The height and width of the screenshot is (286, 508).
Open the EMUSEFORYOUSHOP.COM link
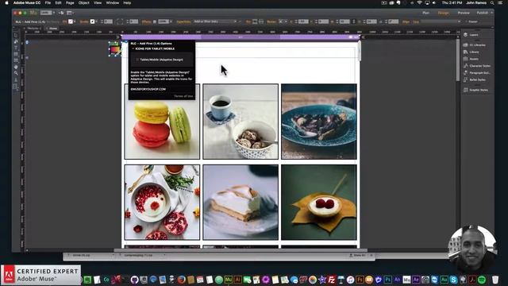click(x=148, y=89)
